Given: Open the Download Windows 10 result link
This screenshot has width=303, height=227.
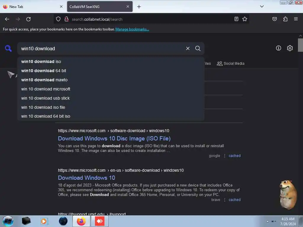Looking at the screenshot, I should pos(86,178).
